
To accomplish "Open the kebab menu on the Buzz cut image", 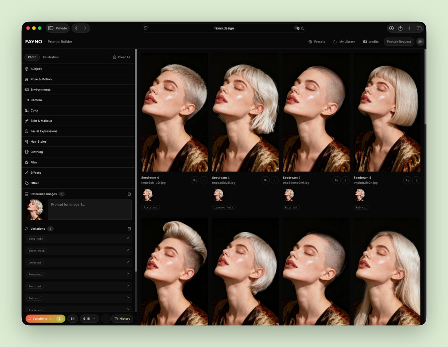I will coord(345,180).
